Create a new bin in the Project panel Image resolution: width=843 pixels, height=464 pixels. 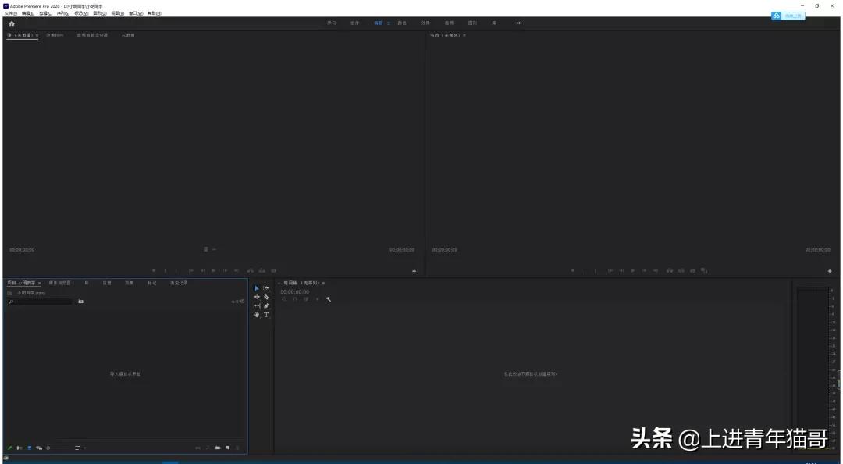point(218,448)
